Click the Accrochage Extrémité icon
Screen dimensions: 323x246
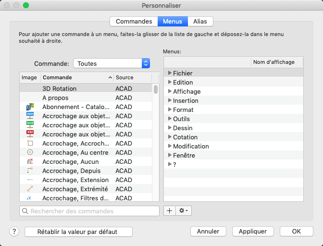pyautogui.click(x=30, y=189)
